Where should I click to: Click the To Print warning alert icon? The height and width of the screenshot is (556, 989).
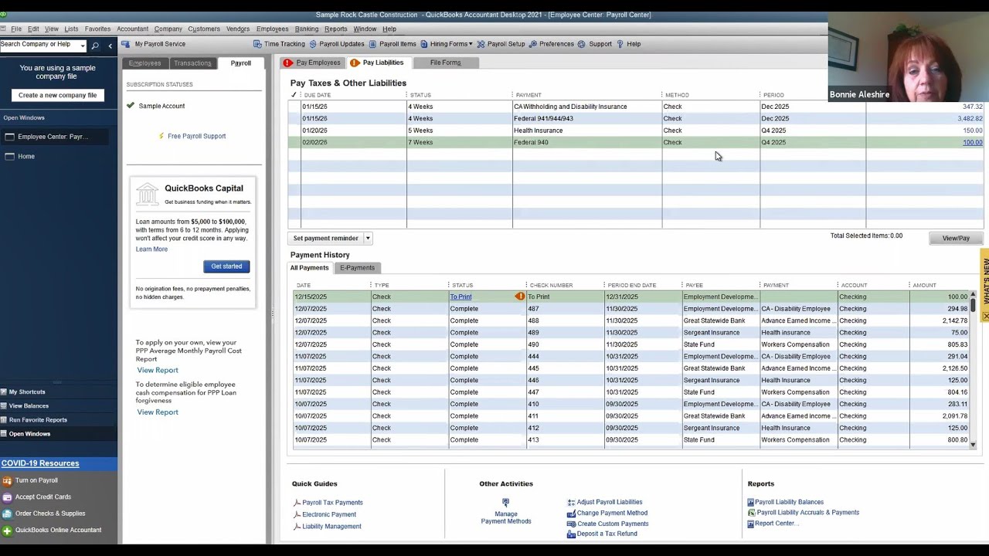(520, 297)
